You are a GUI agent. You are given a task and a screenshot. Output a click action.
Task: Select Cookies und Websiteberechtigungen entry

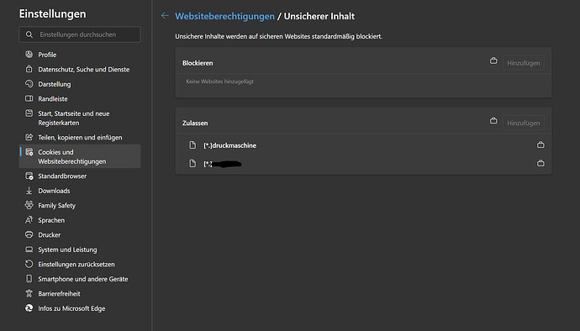point(80,156)
